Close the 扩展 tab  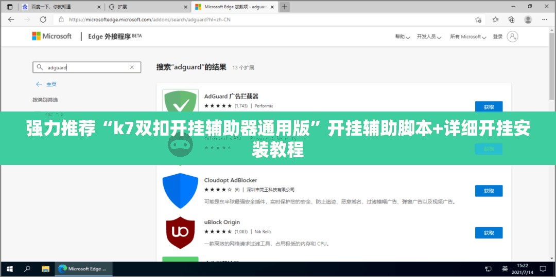point(185,7)
